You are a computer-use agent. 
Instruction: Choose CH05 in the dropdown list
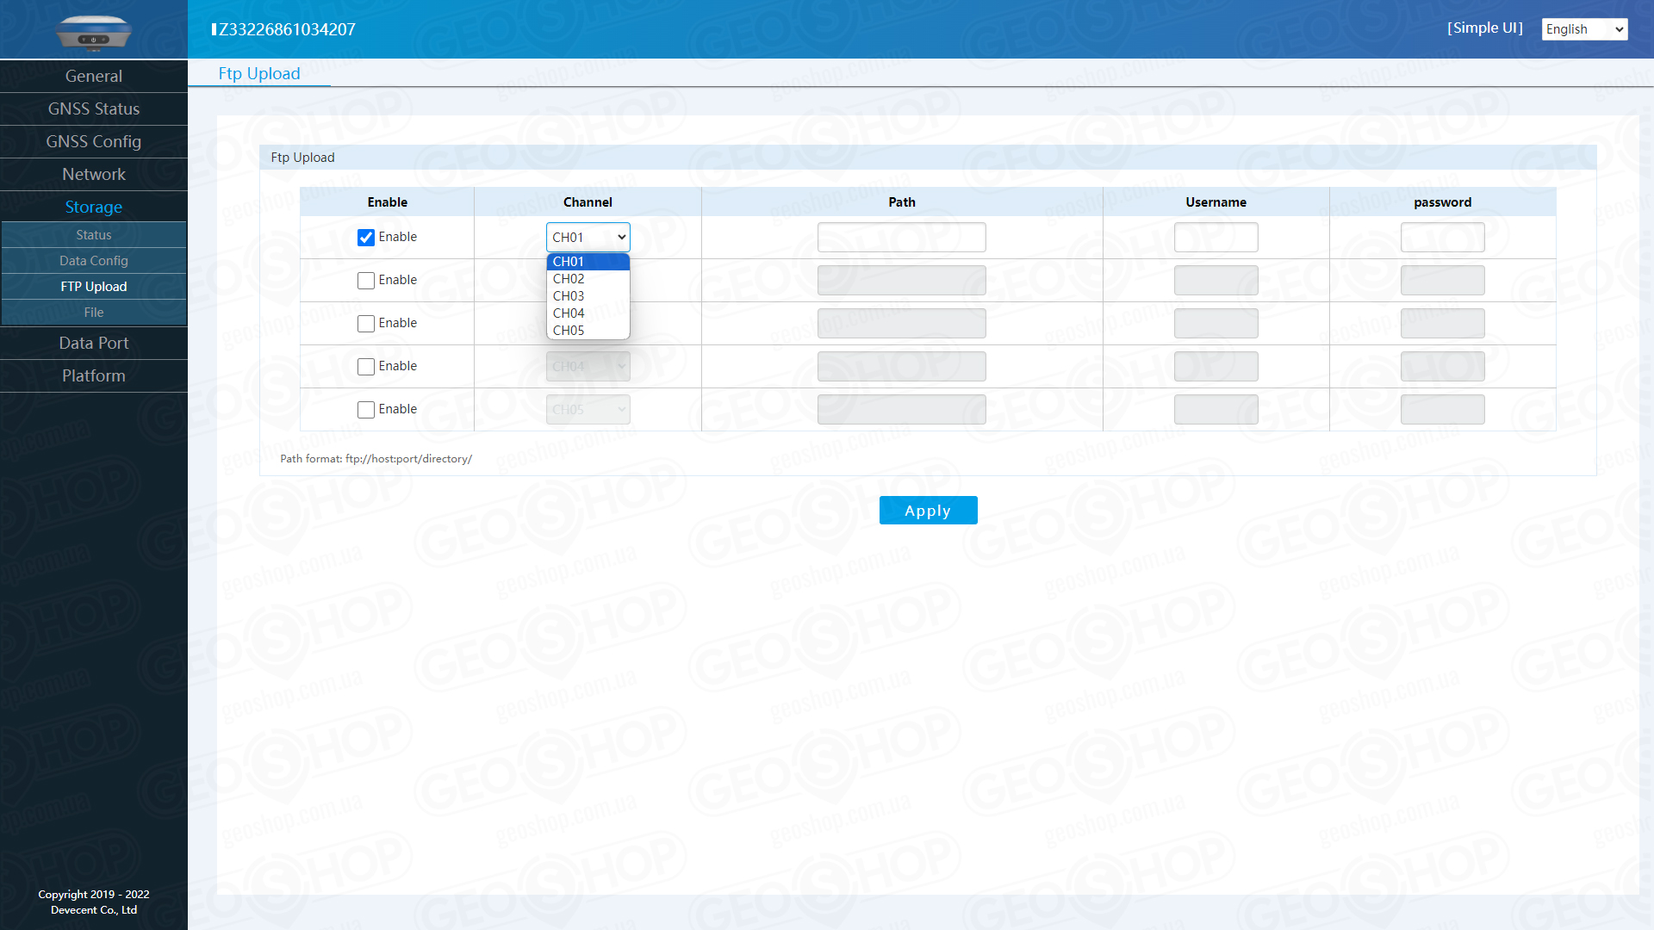click(588, 331)
